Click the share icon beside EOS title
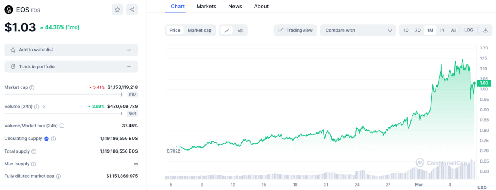This screenshot has height=190, width=496. (x=132, y=10)
